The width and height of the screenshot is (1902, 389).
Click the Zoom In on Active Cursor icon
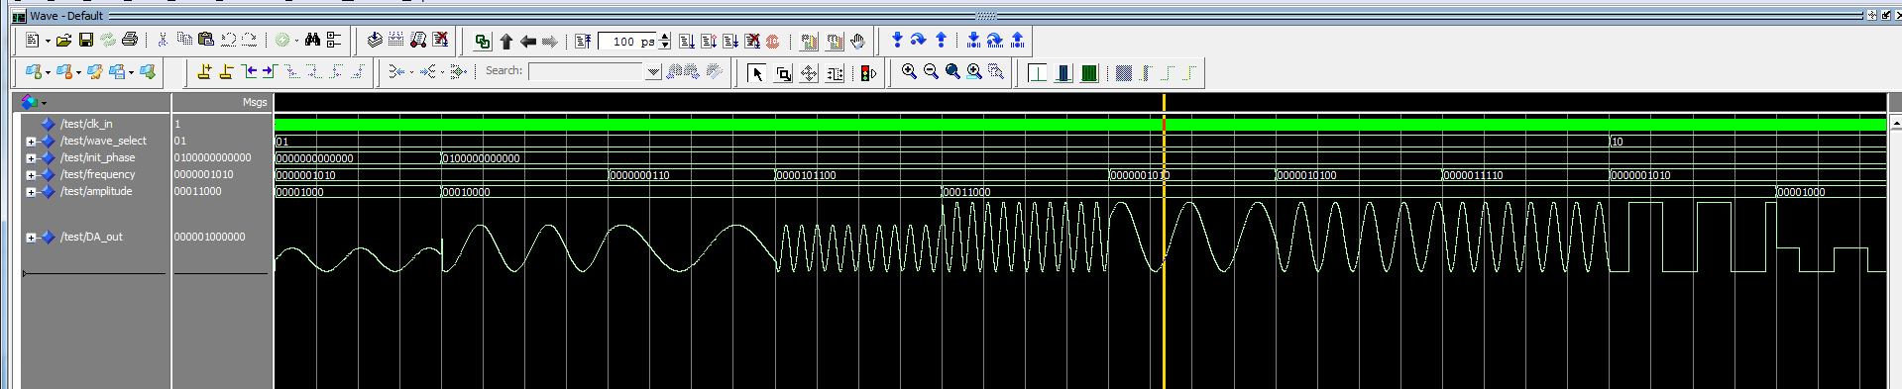pyautogui.click(x=974, y=71)
